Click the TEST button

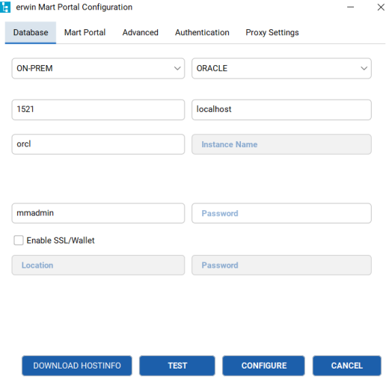177,366
